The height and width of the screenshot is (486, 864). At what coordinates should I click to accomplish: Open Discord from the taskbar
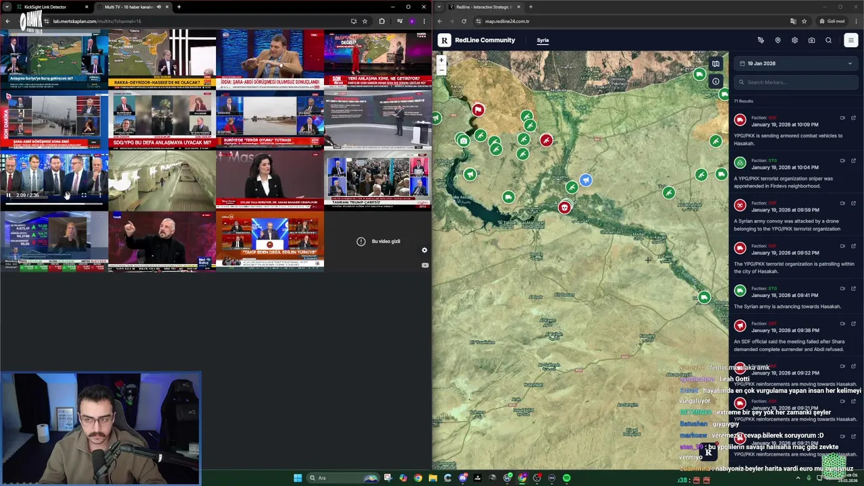coord(462,478)
